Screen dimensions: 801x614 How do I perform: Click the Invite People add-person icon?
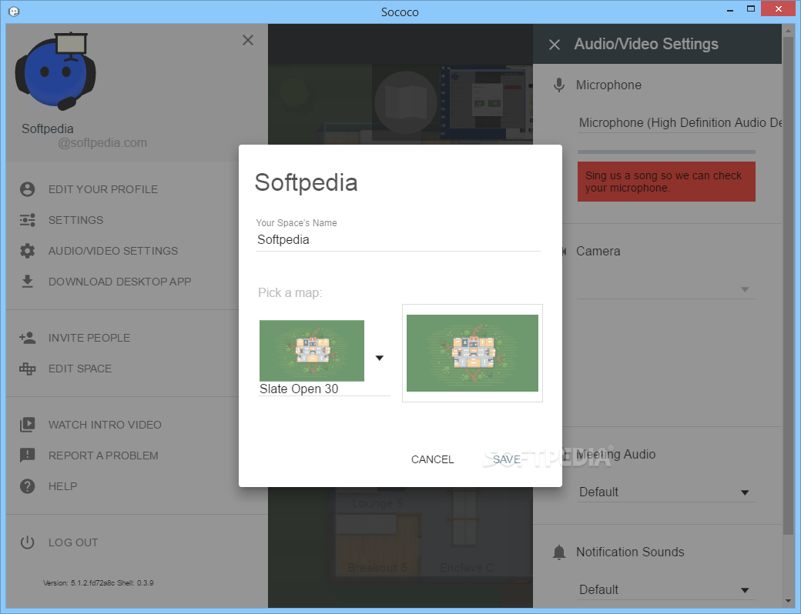pos(27,337)
